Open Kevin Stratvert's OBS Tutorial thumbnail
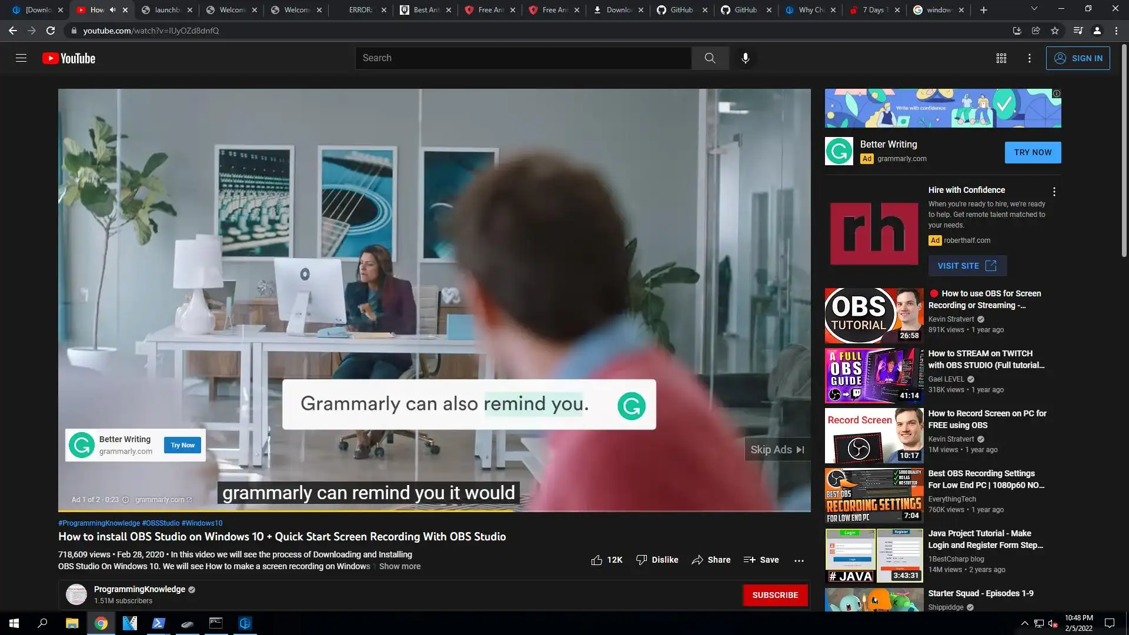Screen dimensions: 1129x635 [x=874, y=316]
